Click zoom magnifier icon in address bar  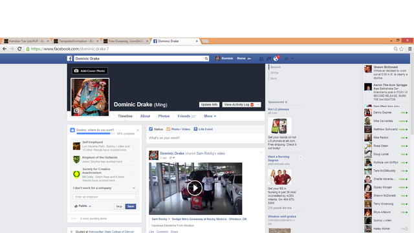point(395,49)
